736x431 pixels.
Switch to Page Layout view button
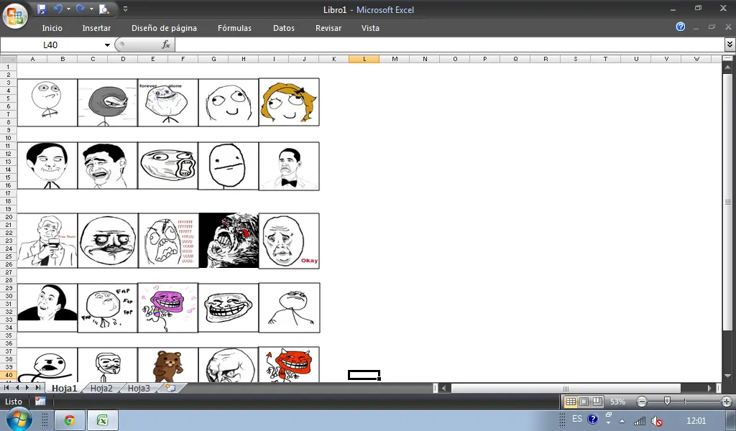pos(584,402)
